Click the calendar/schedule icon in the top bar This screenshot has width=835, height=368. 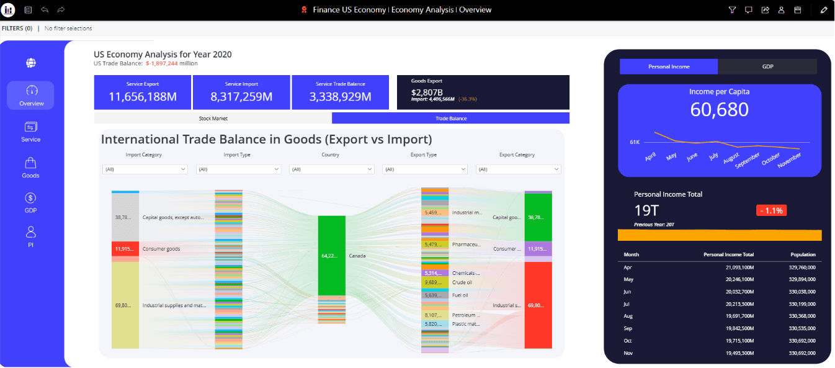tap(798, 10)
